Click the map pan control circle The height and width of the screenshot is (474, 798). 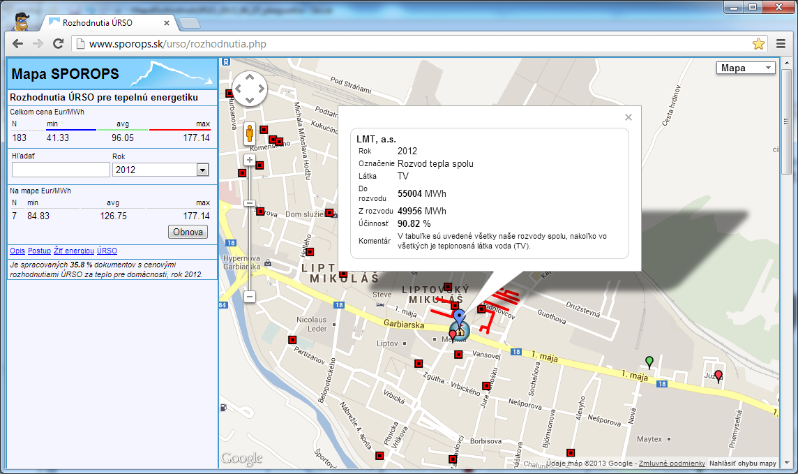(250, 89)
